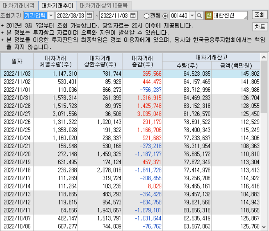Click the 1,316,915 change value
269x231 pixels.
[149, 98]
